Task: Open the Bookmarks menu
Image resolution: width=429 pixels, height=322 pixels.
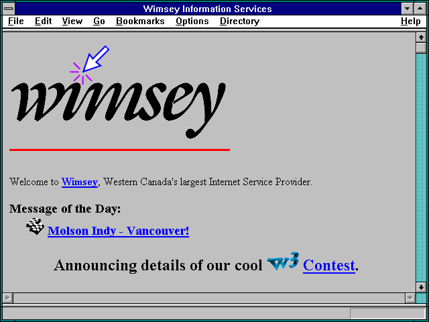Action: click(140, 21)
